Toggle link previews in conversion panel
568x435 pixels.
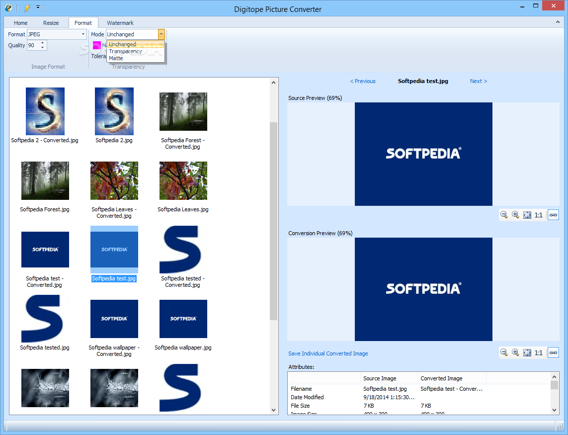[x=553, y=352]
